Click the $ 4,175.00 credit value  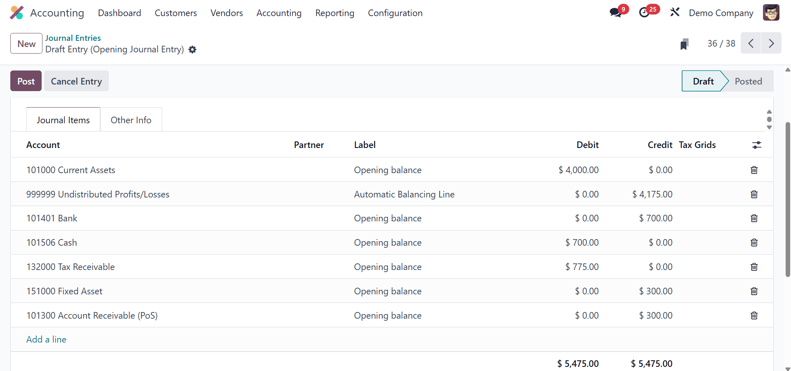click(652, 194)
